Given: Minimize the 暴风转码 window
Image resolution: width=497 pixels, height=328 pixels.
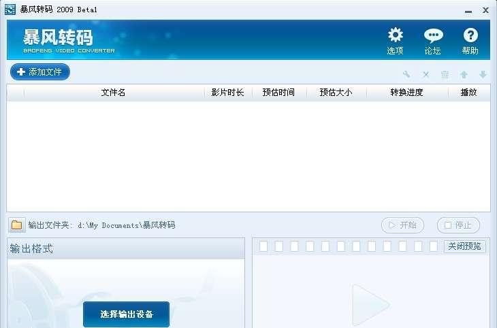Looking at the screenshot, I should 468,11.
